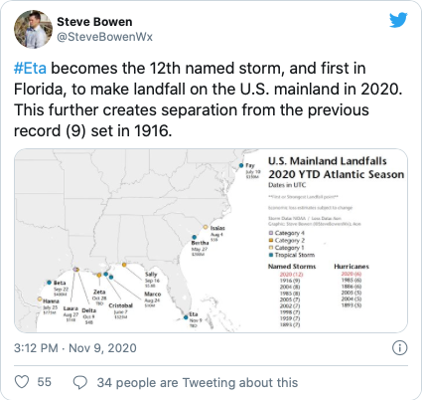Like the tweet with heart icon
Image resolution: width=423 pixels, height=400 pixels.
click(x=22, y=382)
